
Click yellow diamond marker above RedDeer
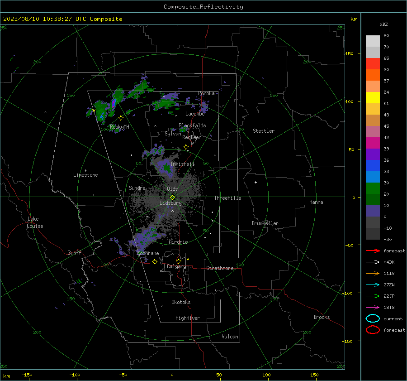click(x=186, y=147)
